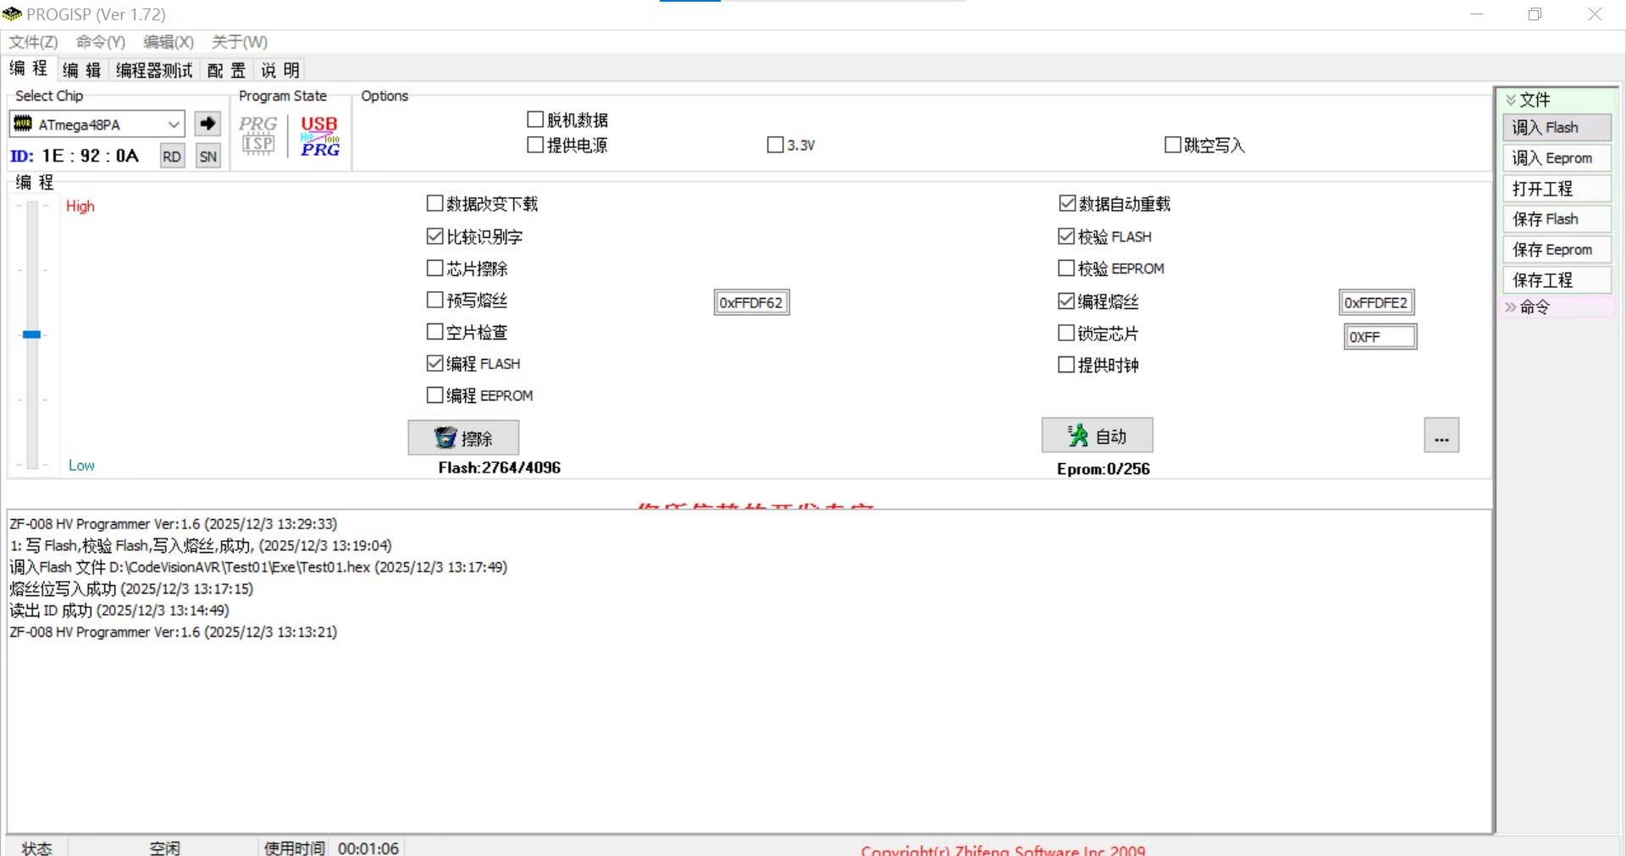Click the chip icon in Select Chip combo
1626x856 pixels.
coord(23,124)
